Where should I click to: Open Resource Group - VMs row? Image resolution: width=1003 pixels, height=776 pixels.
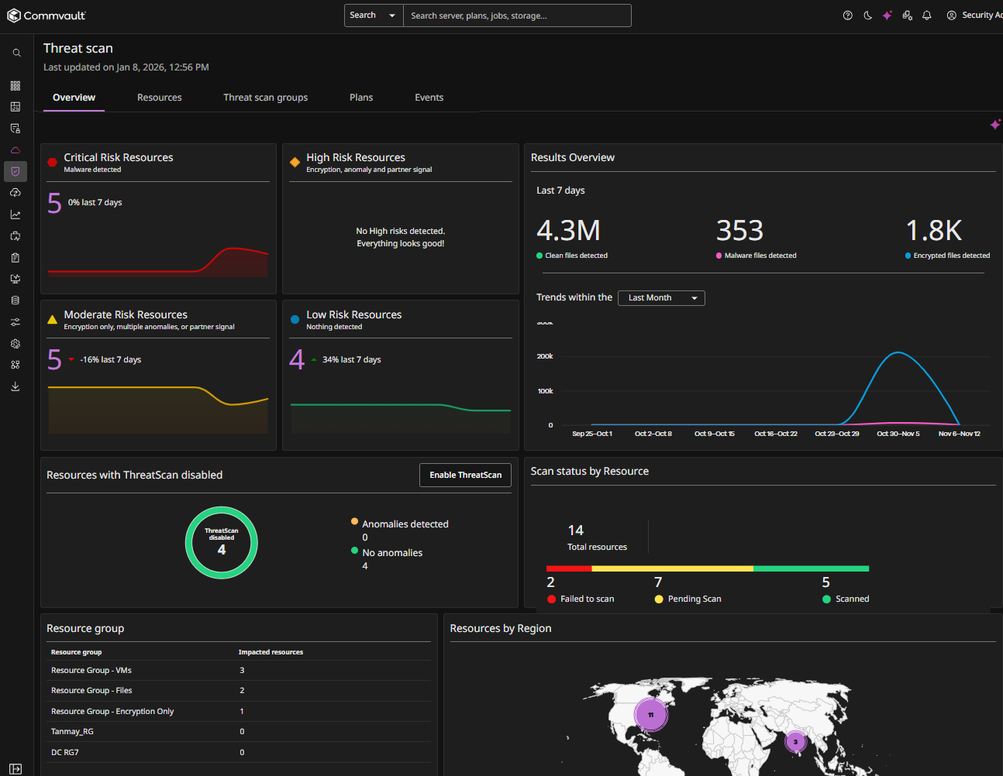(238, 671)
